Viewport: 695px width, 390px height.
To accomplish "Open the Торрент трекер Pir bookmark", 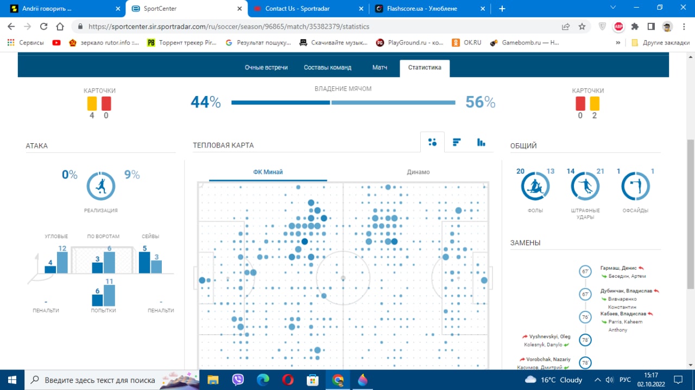I will tap(182, 43).
